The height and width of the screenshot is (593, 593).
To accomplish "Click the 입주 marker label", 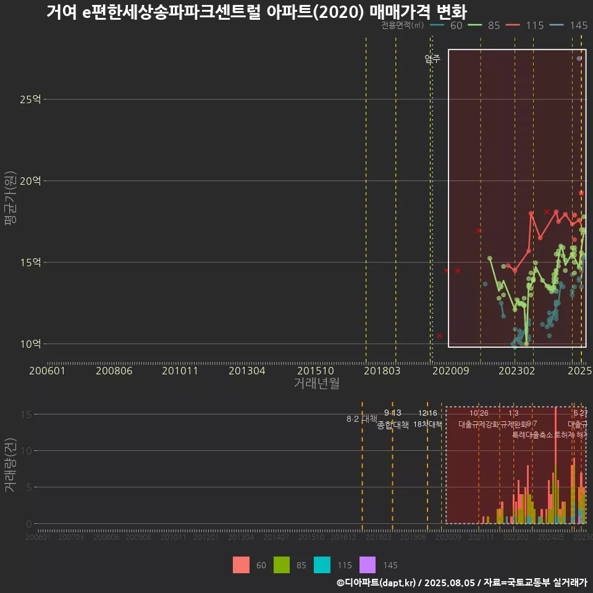I will [x=432, y=59].
